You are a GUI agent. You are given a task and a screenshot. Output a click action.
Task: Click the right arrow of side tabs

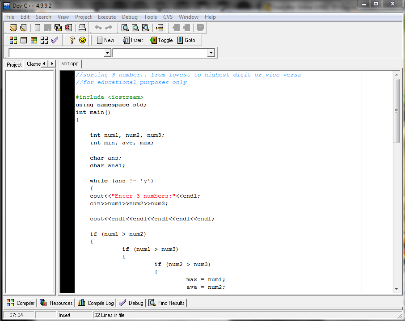pos(52,63)
